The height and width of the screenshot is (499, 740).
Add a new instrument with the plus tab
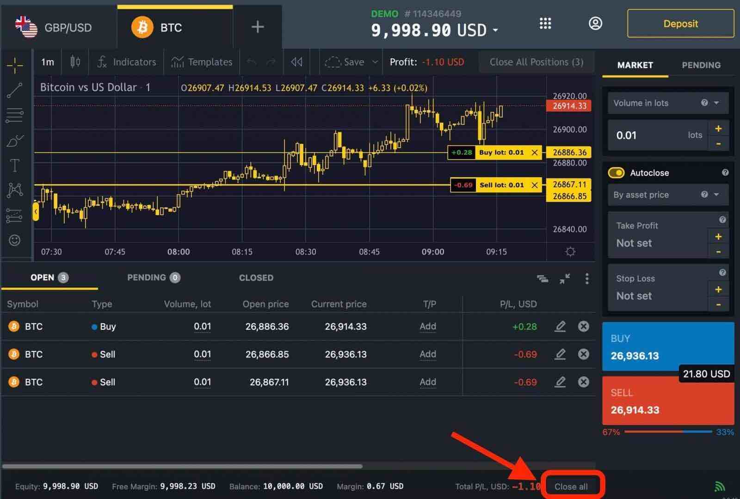(257, 27)
